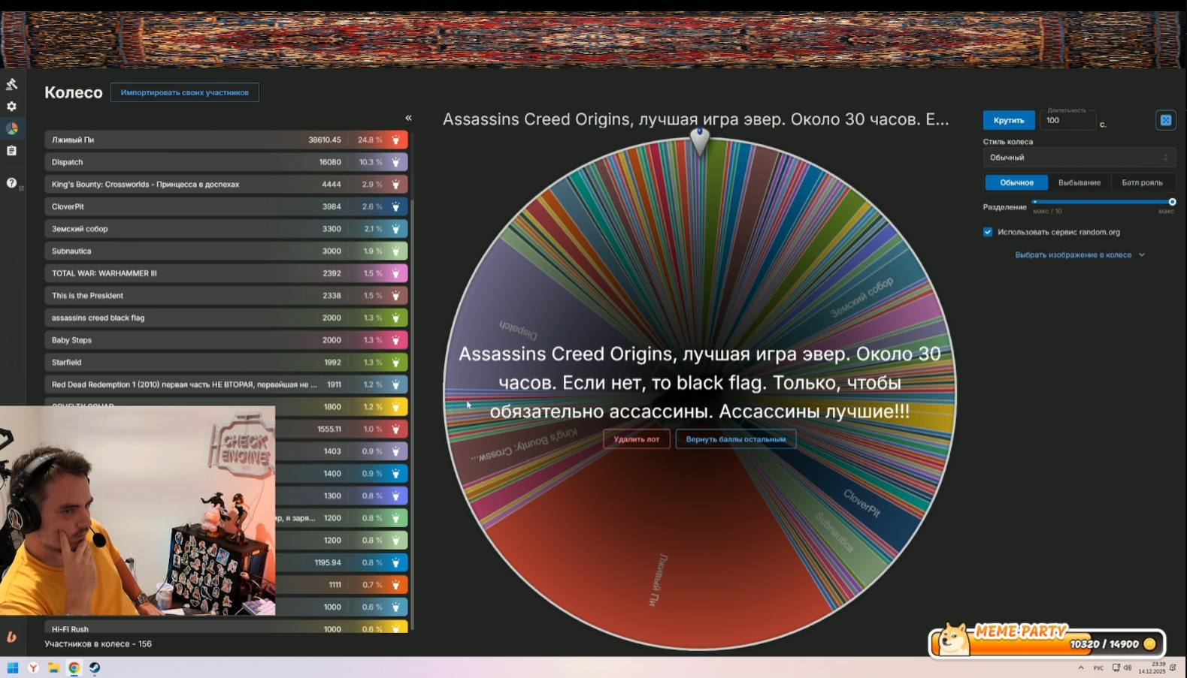
Task: Highlight King's Bounty lot with flashlight icon
Action: (x=396, y=184)
